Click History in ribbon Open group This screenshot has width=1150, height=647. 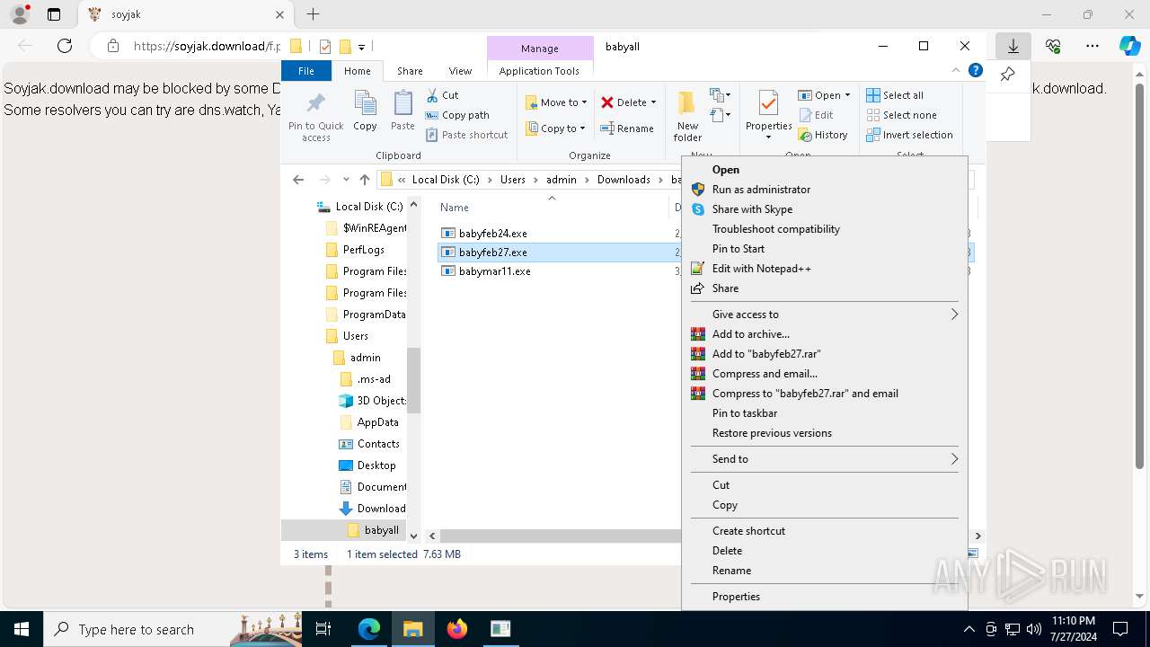point(822,135)
